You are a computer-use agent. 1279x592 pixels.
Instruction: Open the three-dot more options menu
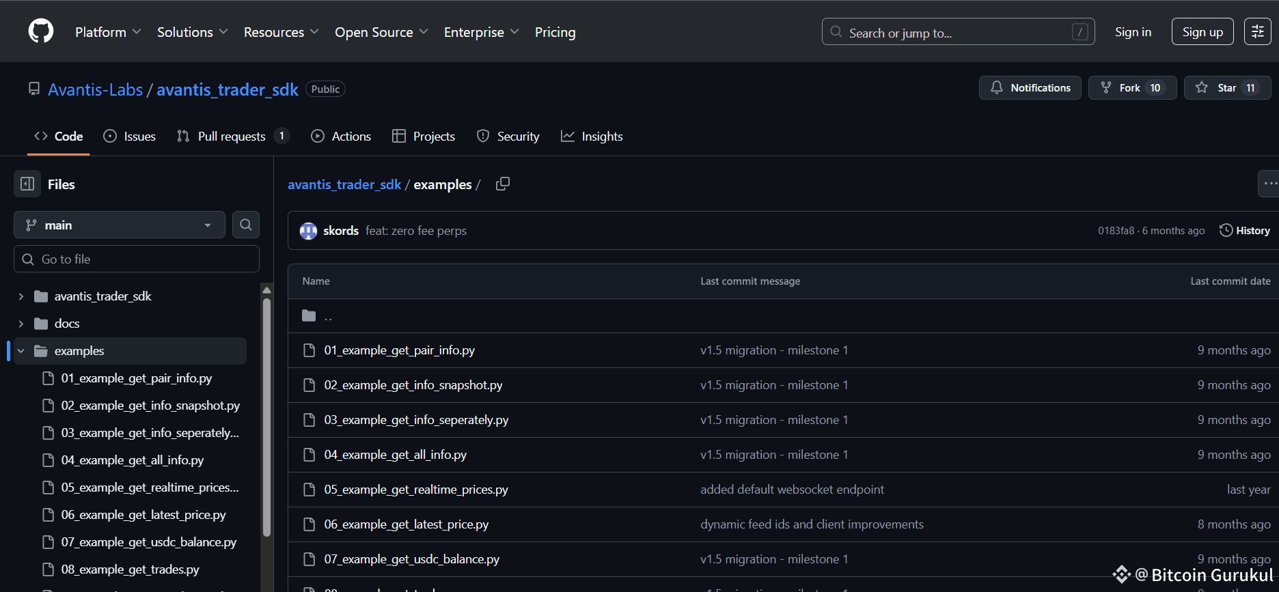pos(1269,184)
